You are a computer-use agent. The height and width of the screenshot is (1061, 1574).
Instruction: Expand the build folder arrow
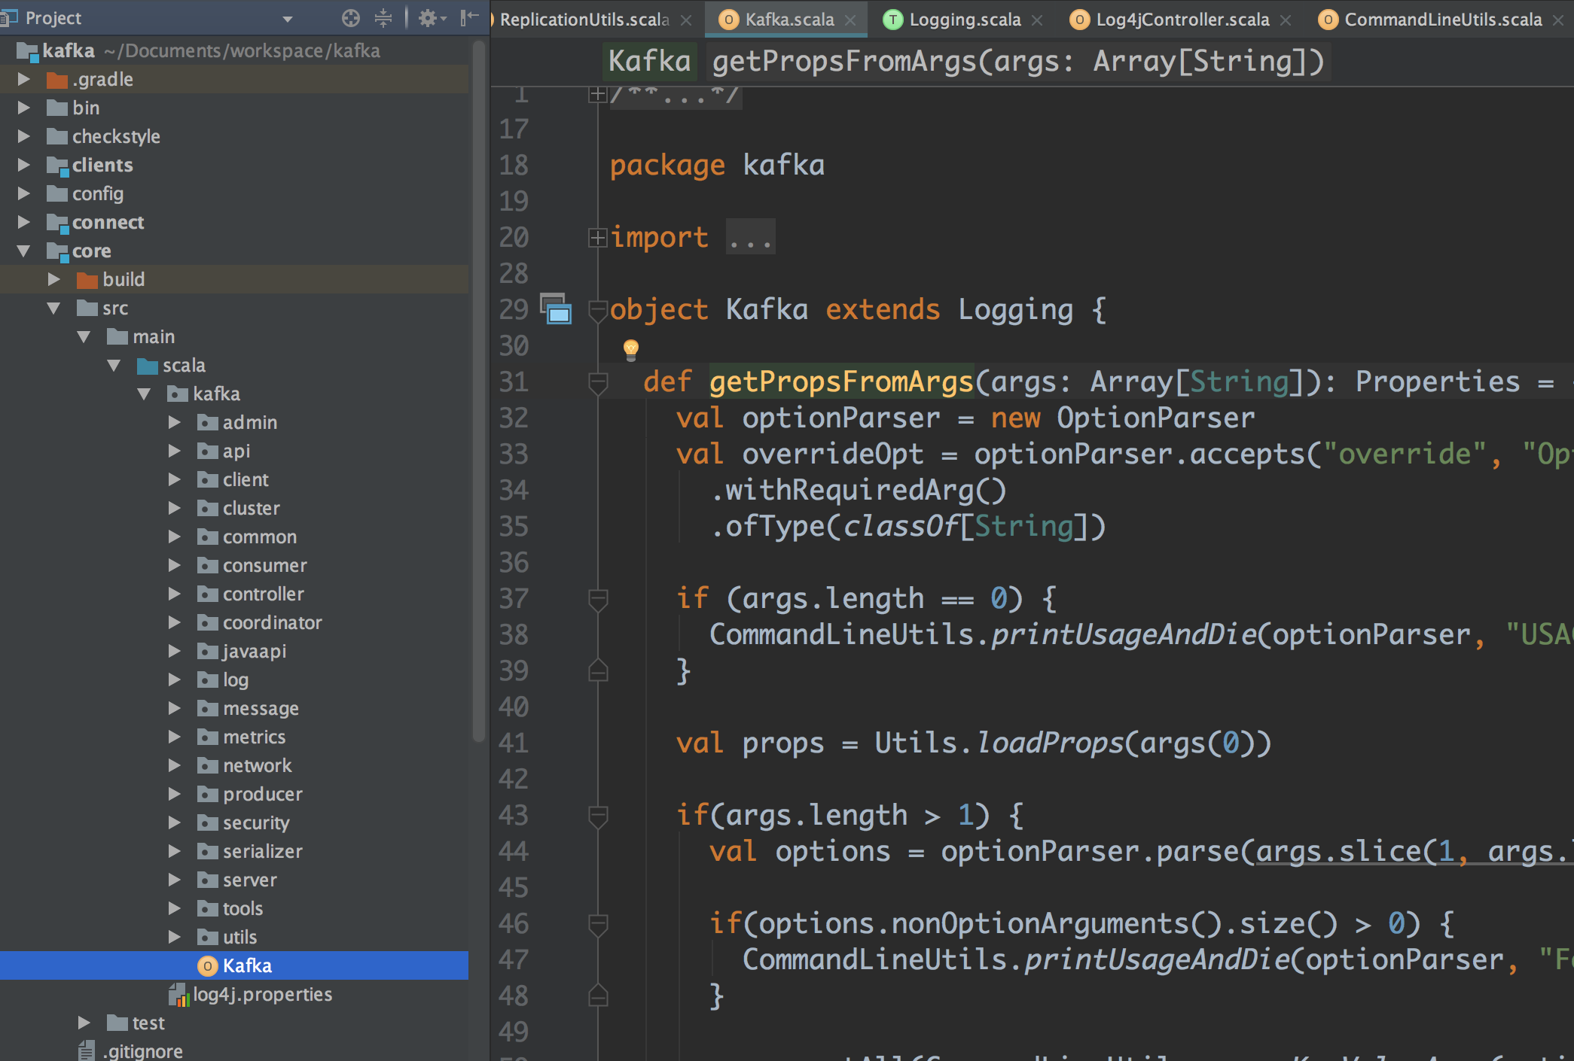point(53,279)
